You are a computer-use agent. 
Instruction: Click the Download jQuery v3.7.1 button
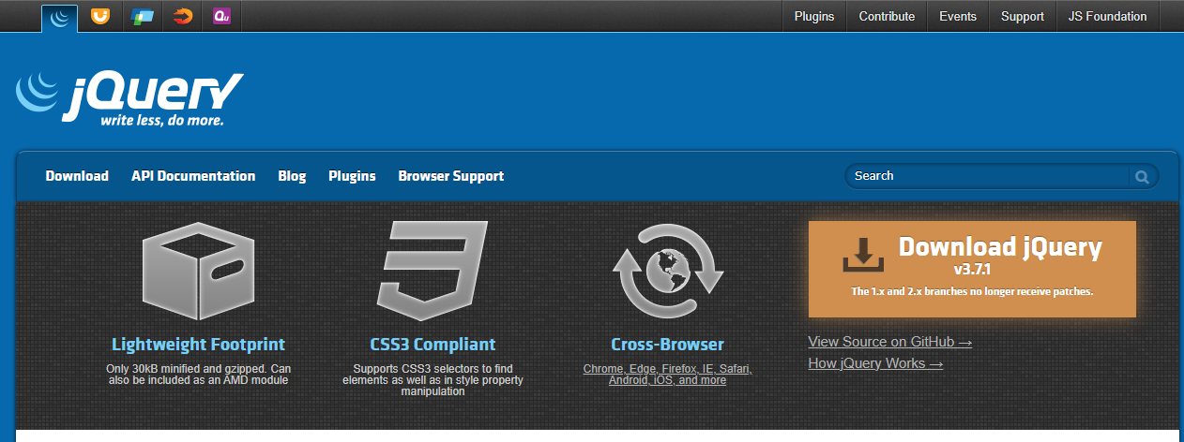pos(972,270)
